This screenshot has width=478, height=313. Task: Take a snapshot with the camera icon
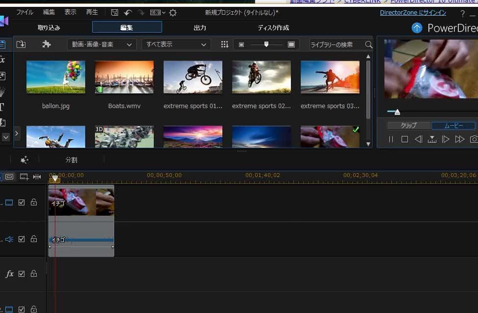pos(474,139)
